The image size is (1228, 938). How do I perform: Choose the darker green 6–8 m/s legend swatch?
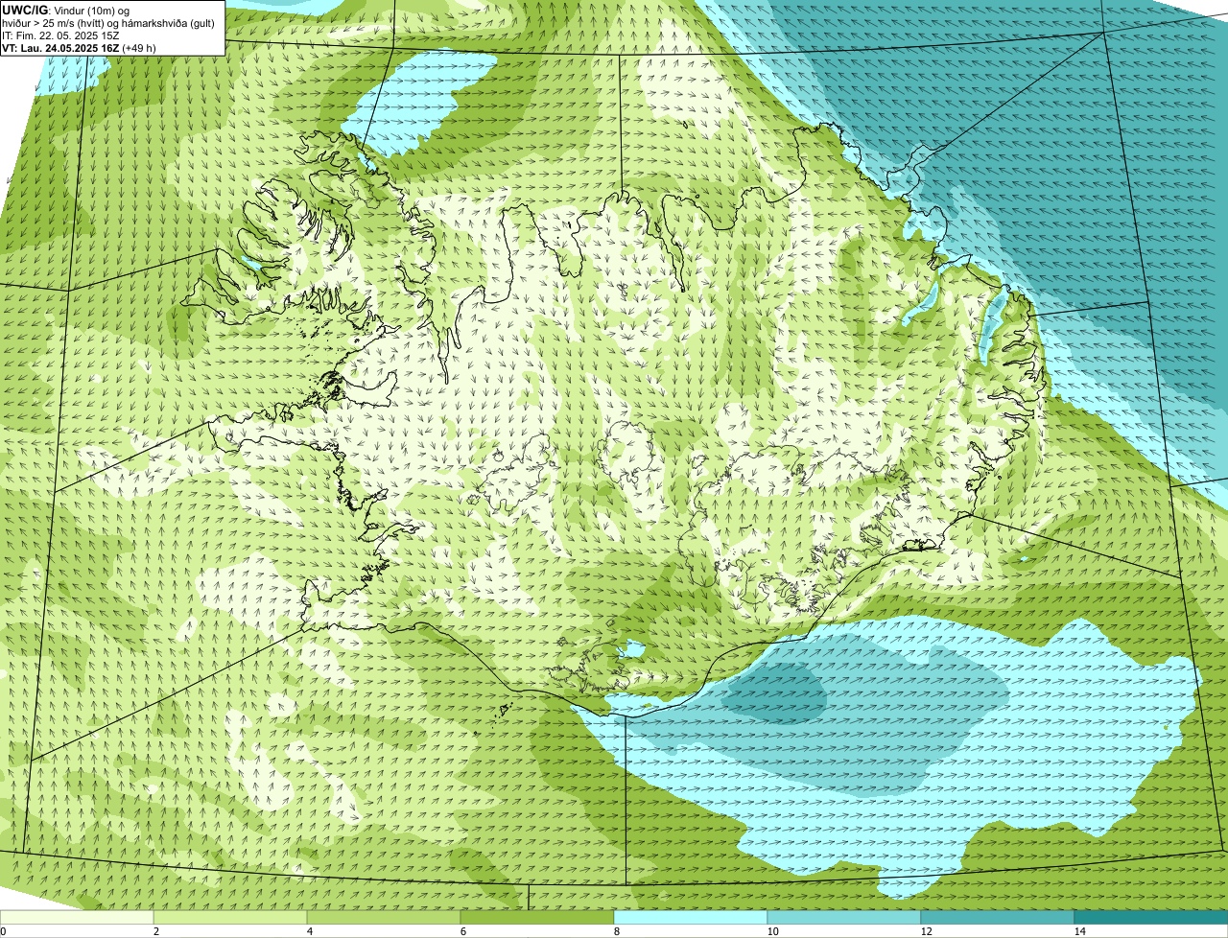(537, 917)
